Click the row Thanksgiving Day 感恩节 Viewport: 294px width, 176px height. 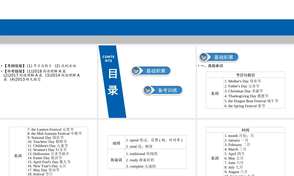(x=246, y=96)
